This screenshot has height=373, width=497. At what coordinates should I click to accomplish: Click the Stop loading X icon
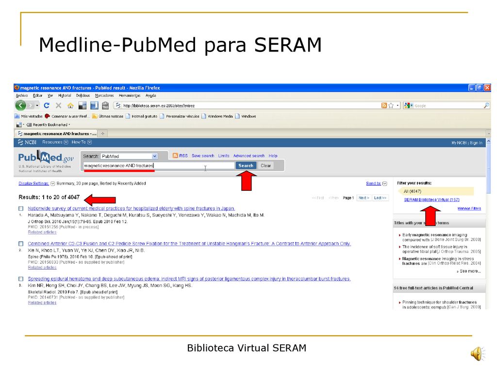58,105
